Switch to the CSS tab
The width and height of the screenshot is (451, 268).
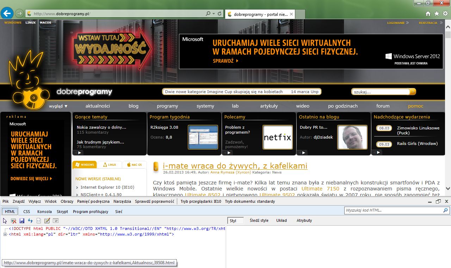click(27, 212)
